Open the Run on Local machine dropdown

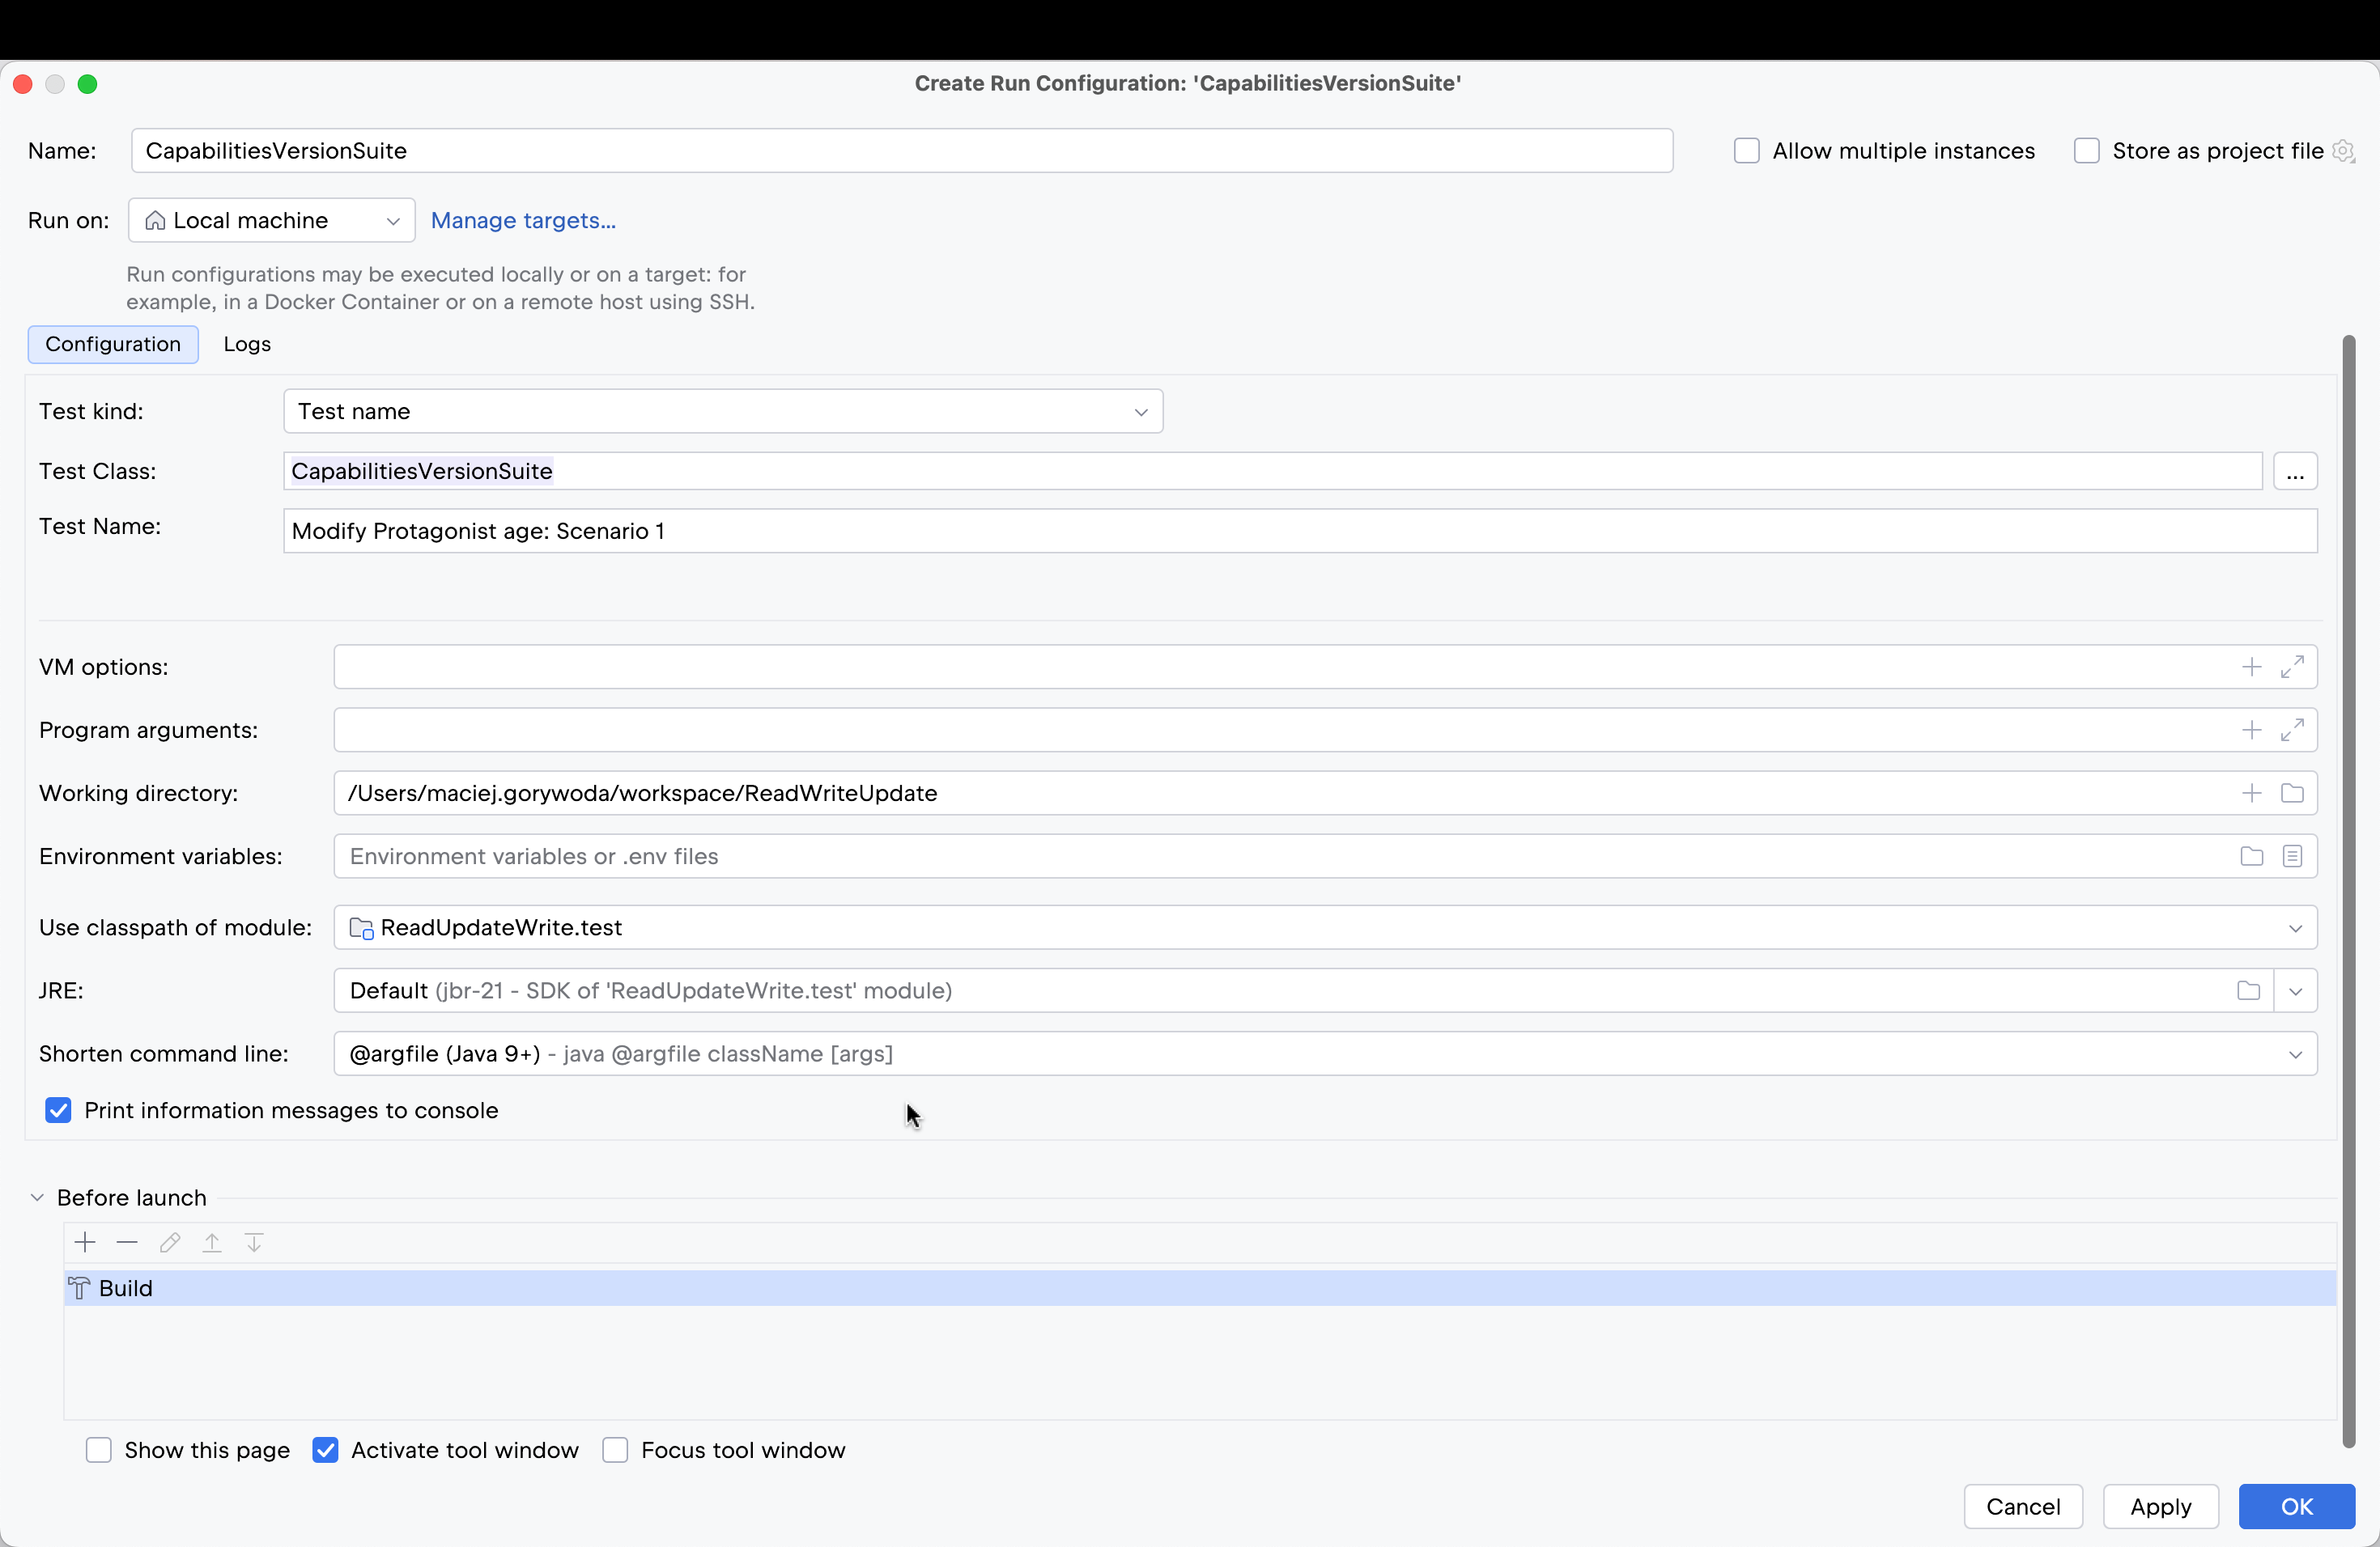(x=272, y=221)
